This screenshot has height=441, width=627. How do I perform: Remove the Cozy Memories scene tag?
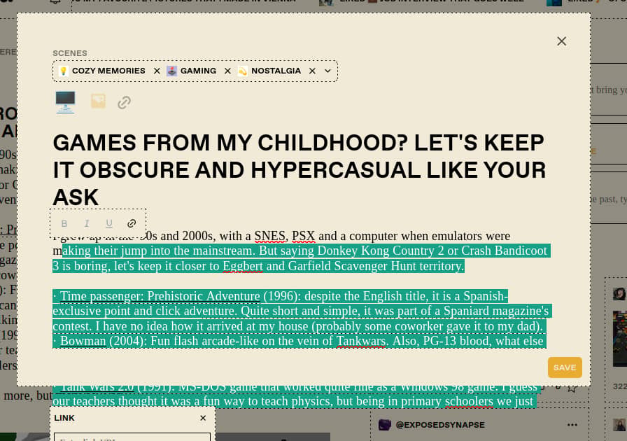(157, 71)
